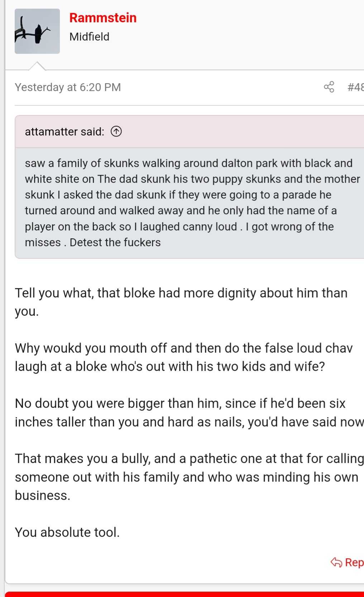Click the quoted text about dalton park

(x=192, y=203)
